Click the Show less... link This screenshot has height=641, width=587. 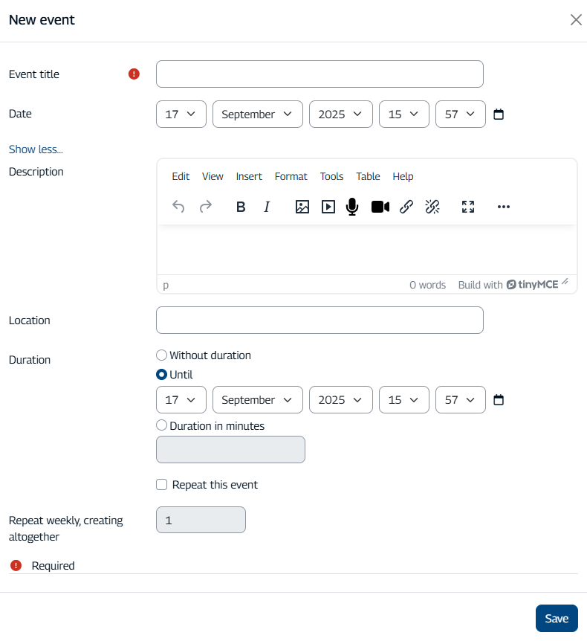pyautogui.click(x=36, y=149)
